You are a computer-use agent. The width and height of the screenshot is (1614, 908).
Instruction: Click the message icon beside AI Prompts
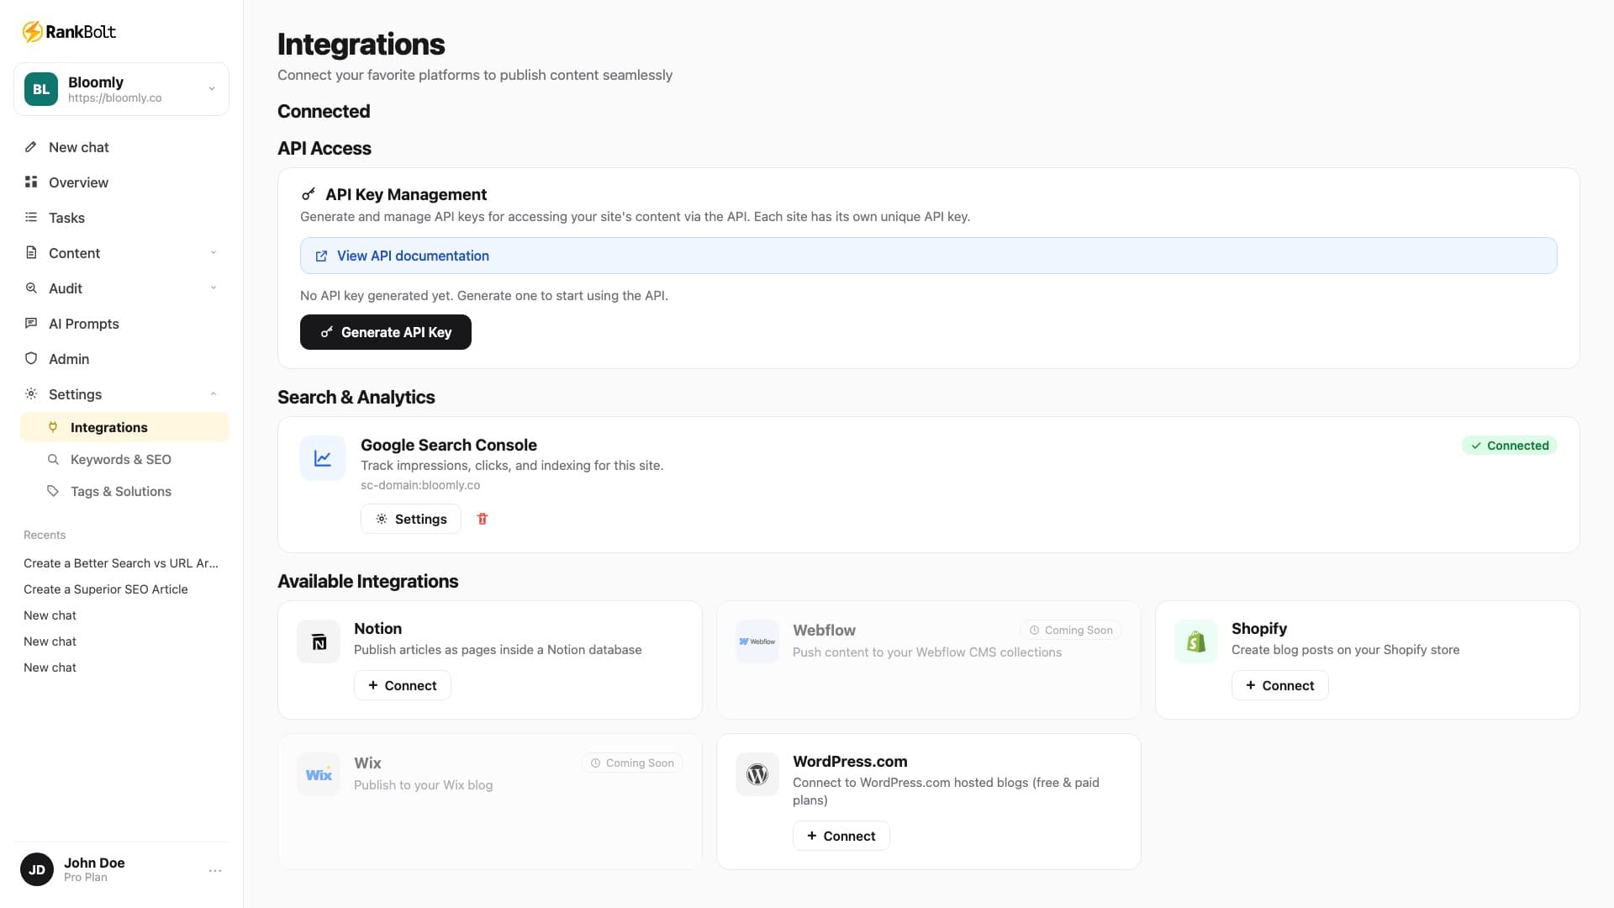[31, 324]
